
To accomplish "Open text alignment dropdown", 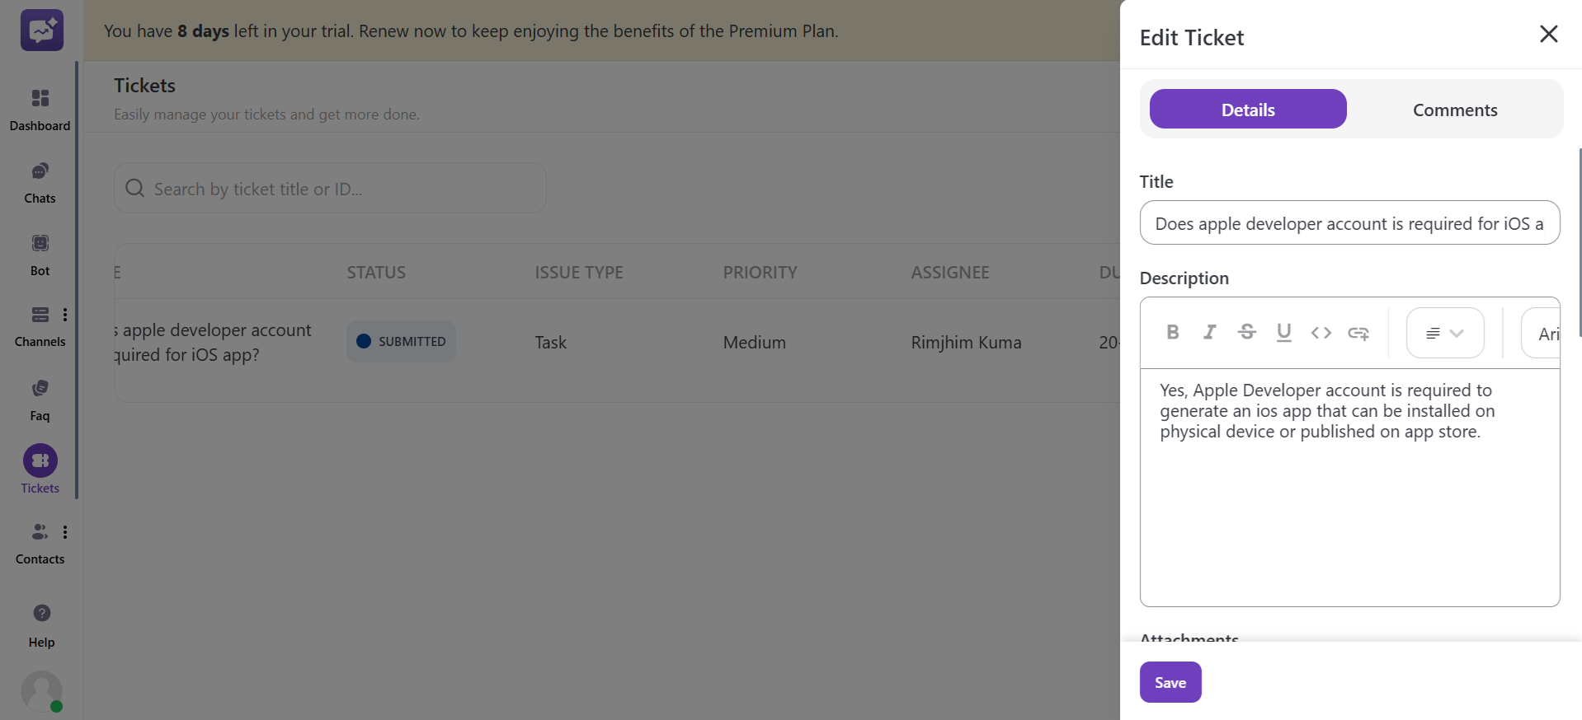I will (x=1444, y=333).
